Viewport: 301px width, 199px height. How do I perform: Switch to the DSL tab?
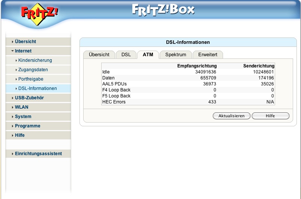click(126, 55)
